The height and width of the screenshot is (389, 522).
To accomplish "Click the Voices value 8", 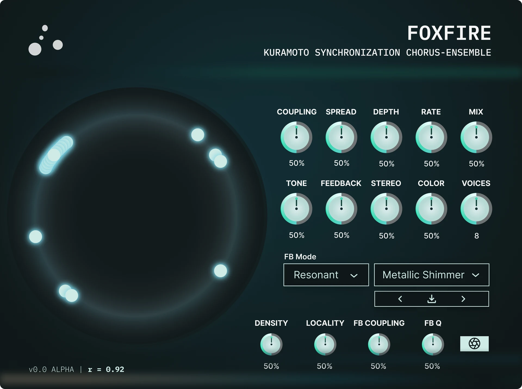I will (477, 236).
